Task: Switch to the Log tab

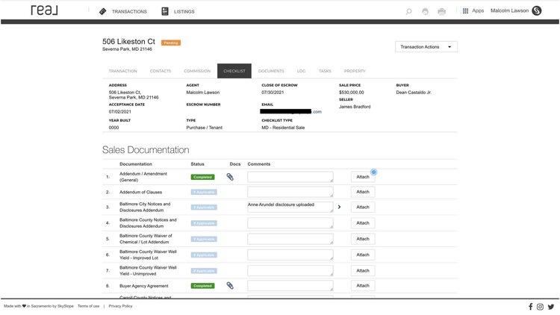Action: (301, 71)
